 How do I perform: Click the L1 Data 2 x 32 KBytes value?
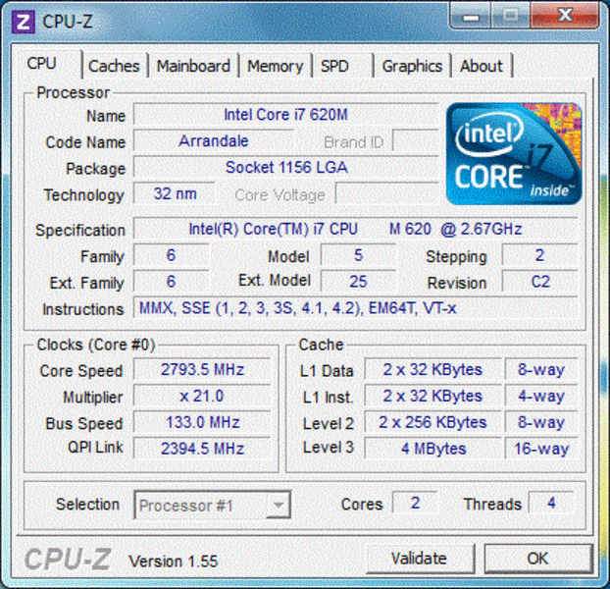pos(433,369)
